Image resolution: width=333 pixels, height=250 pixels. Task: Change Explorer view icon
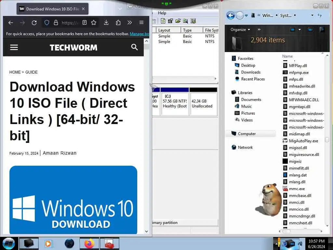click(293, 30)
